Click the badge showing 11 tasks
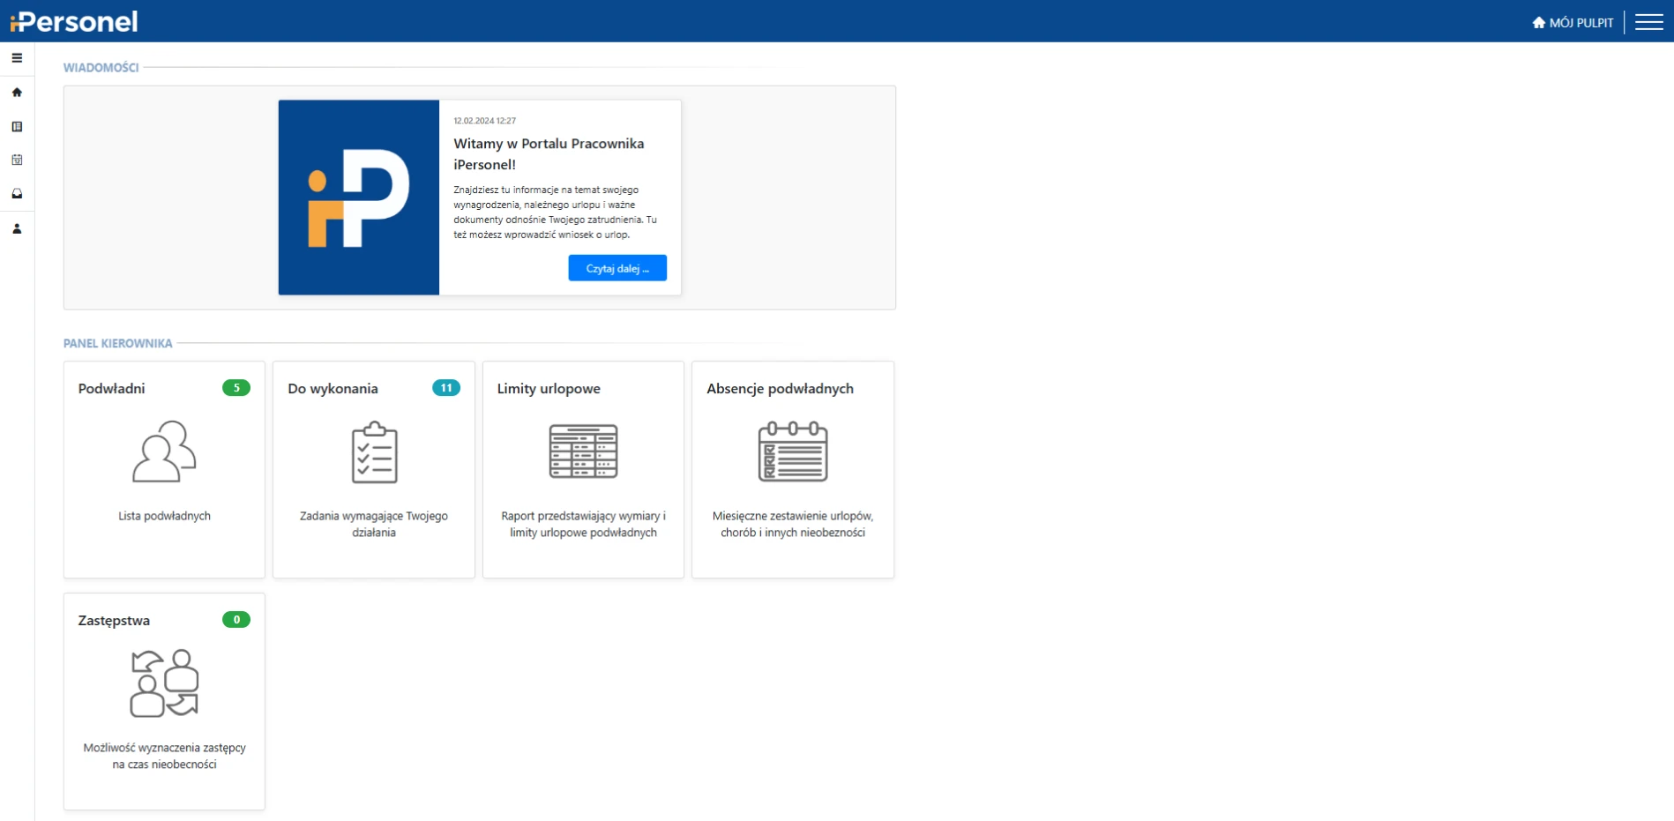Image resolution: width=1674 pixels, height=821 pixels. [446, 388]
